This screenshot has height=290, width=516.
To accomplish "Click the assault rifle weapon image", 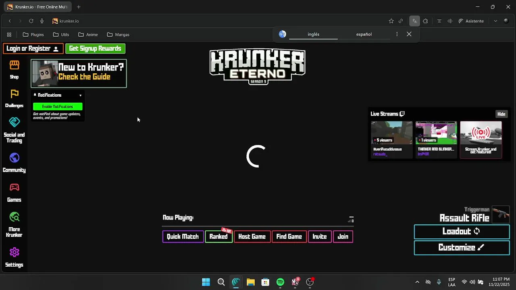I will pos(501,214).
